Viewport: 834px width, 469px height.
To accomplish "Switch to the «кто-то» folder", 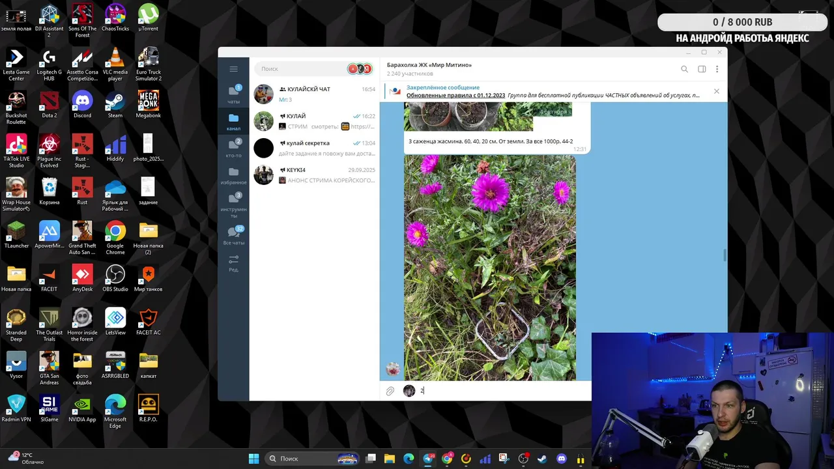I will coord(233,149).
